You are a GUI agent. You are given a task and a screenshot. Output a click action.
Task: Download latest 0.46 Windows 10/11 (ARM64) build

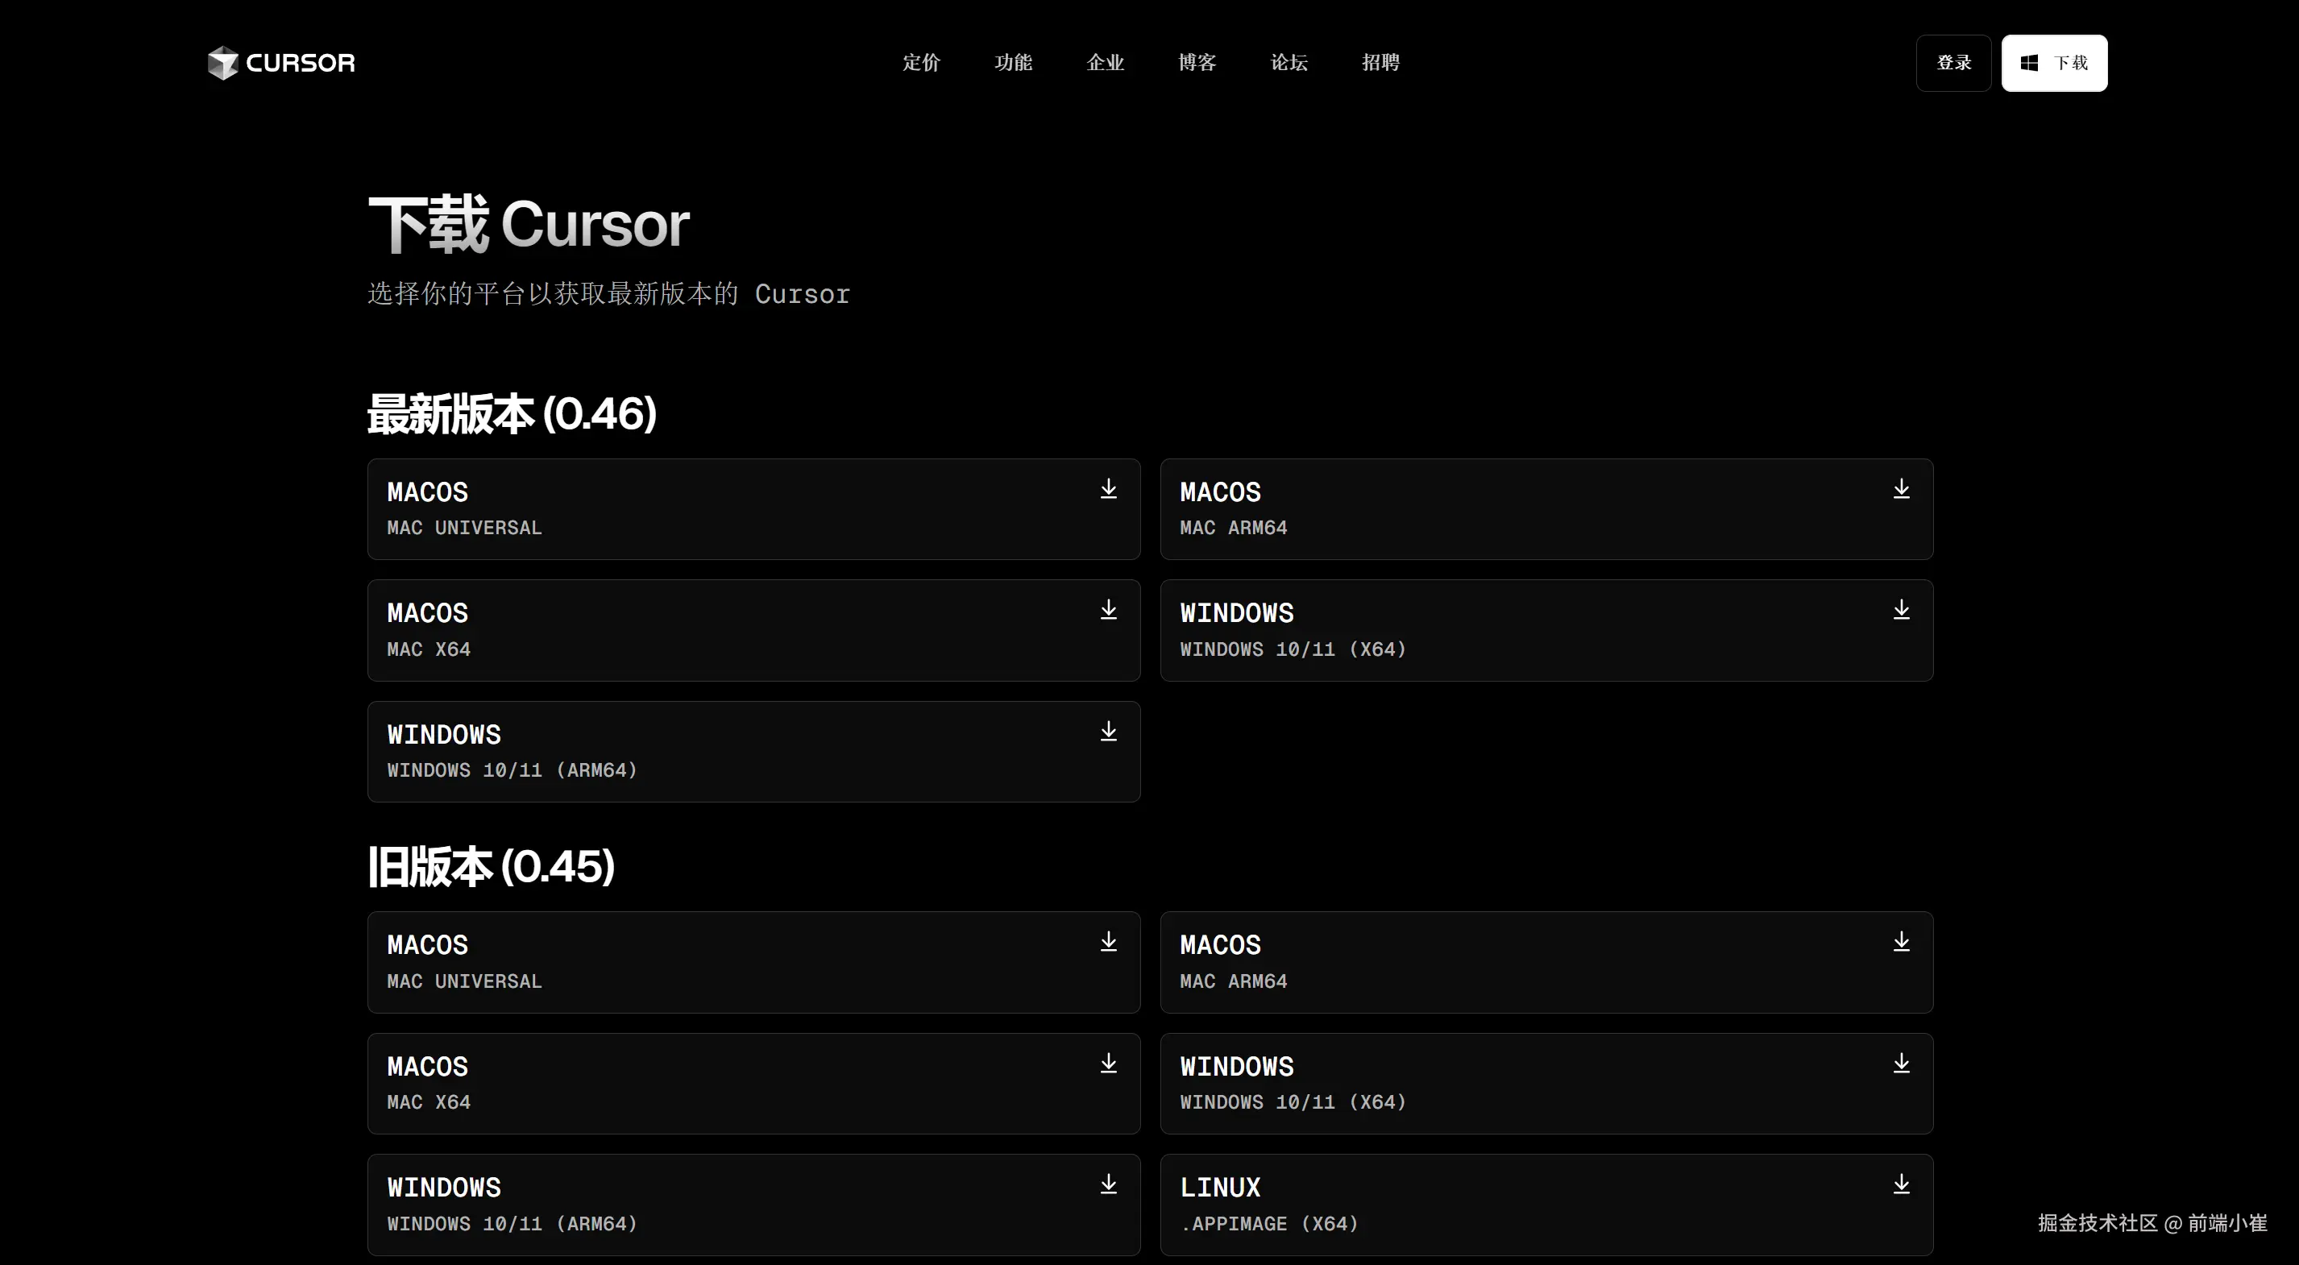[754, 752]
